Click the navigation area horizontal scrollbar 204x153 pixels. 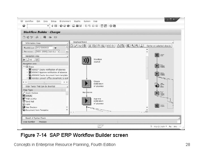tap(44, 82)
